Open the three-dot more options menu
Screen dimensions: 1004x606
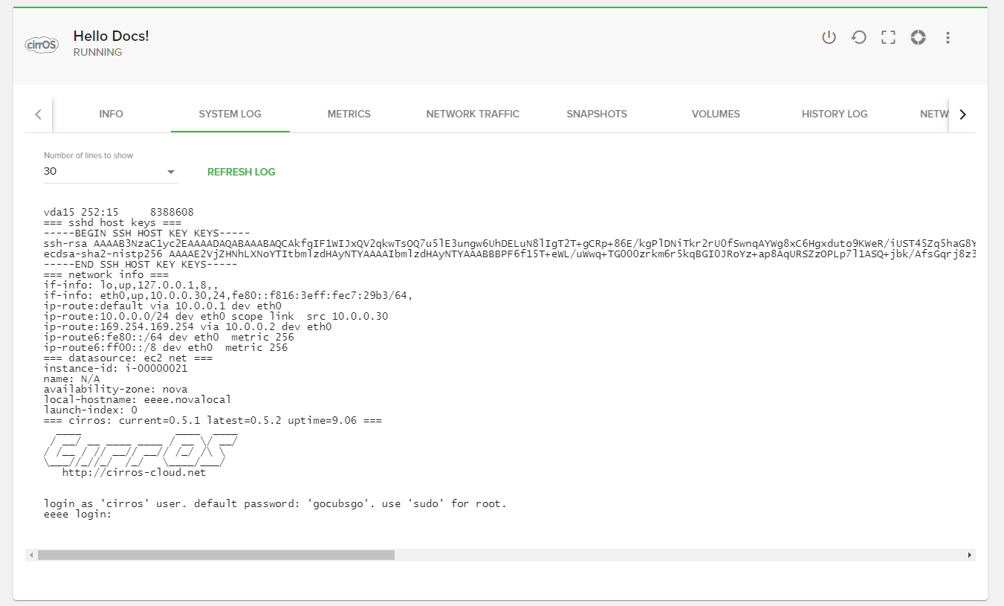(948, 37)
